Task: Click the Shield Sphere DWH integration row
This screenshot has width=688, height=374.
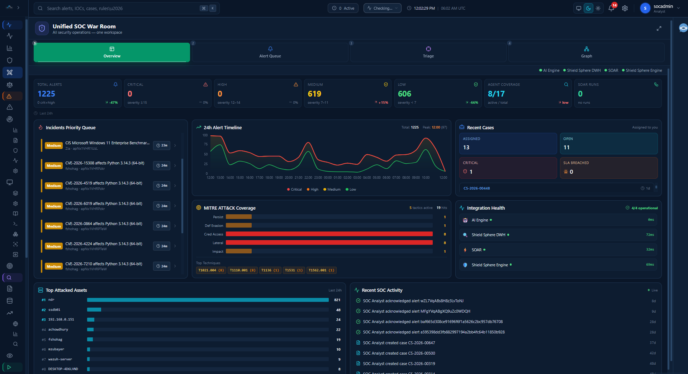Action: [558, 235]
